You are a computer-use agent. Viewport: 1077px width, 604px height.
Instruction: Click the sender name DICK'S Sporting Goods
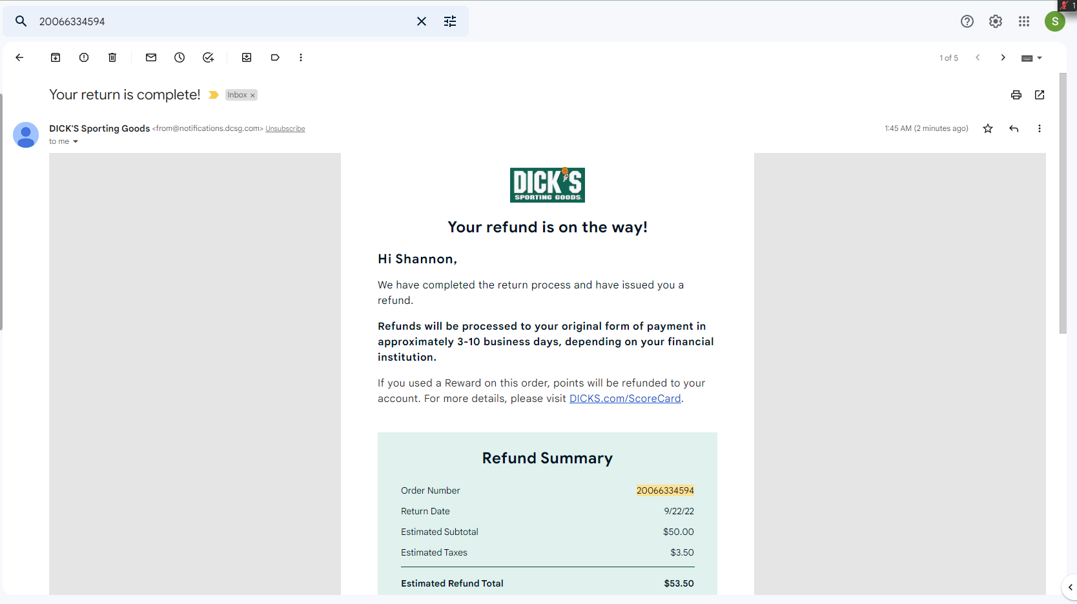99,128
